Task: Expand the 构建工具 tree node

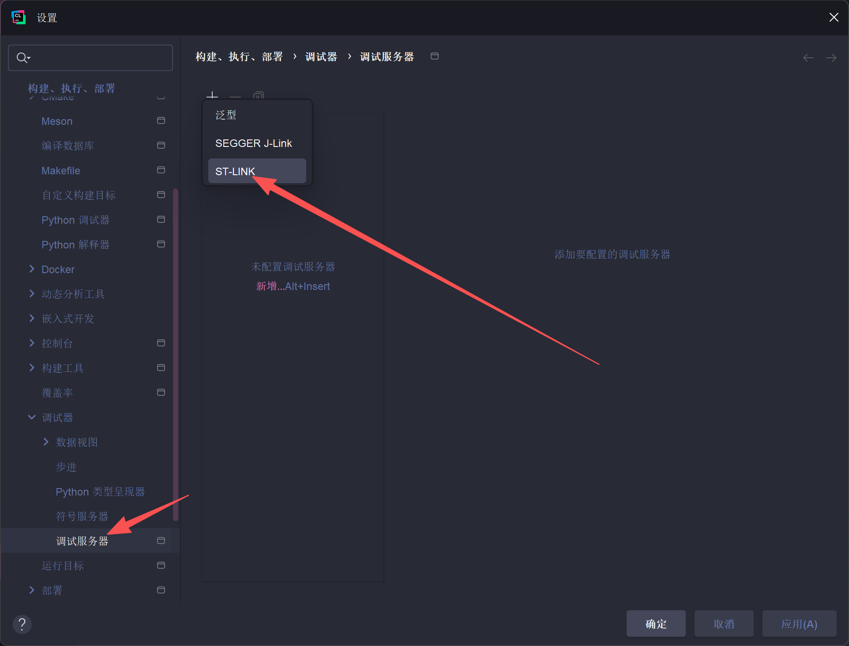Action: point(32,368)
